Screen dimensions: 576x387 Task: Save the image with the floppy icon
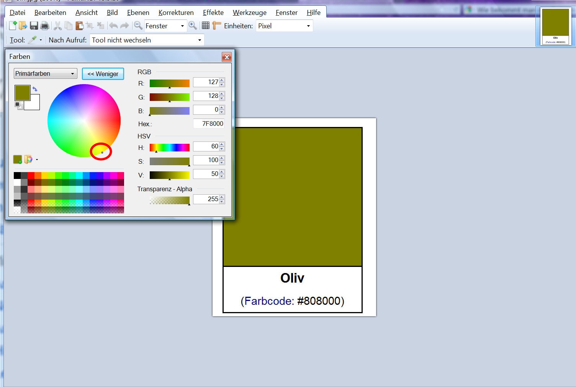[x=34, y=26]
